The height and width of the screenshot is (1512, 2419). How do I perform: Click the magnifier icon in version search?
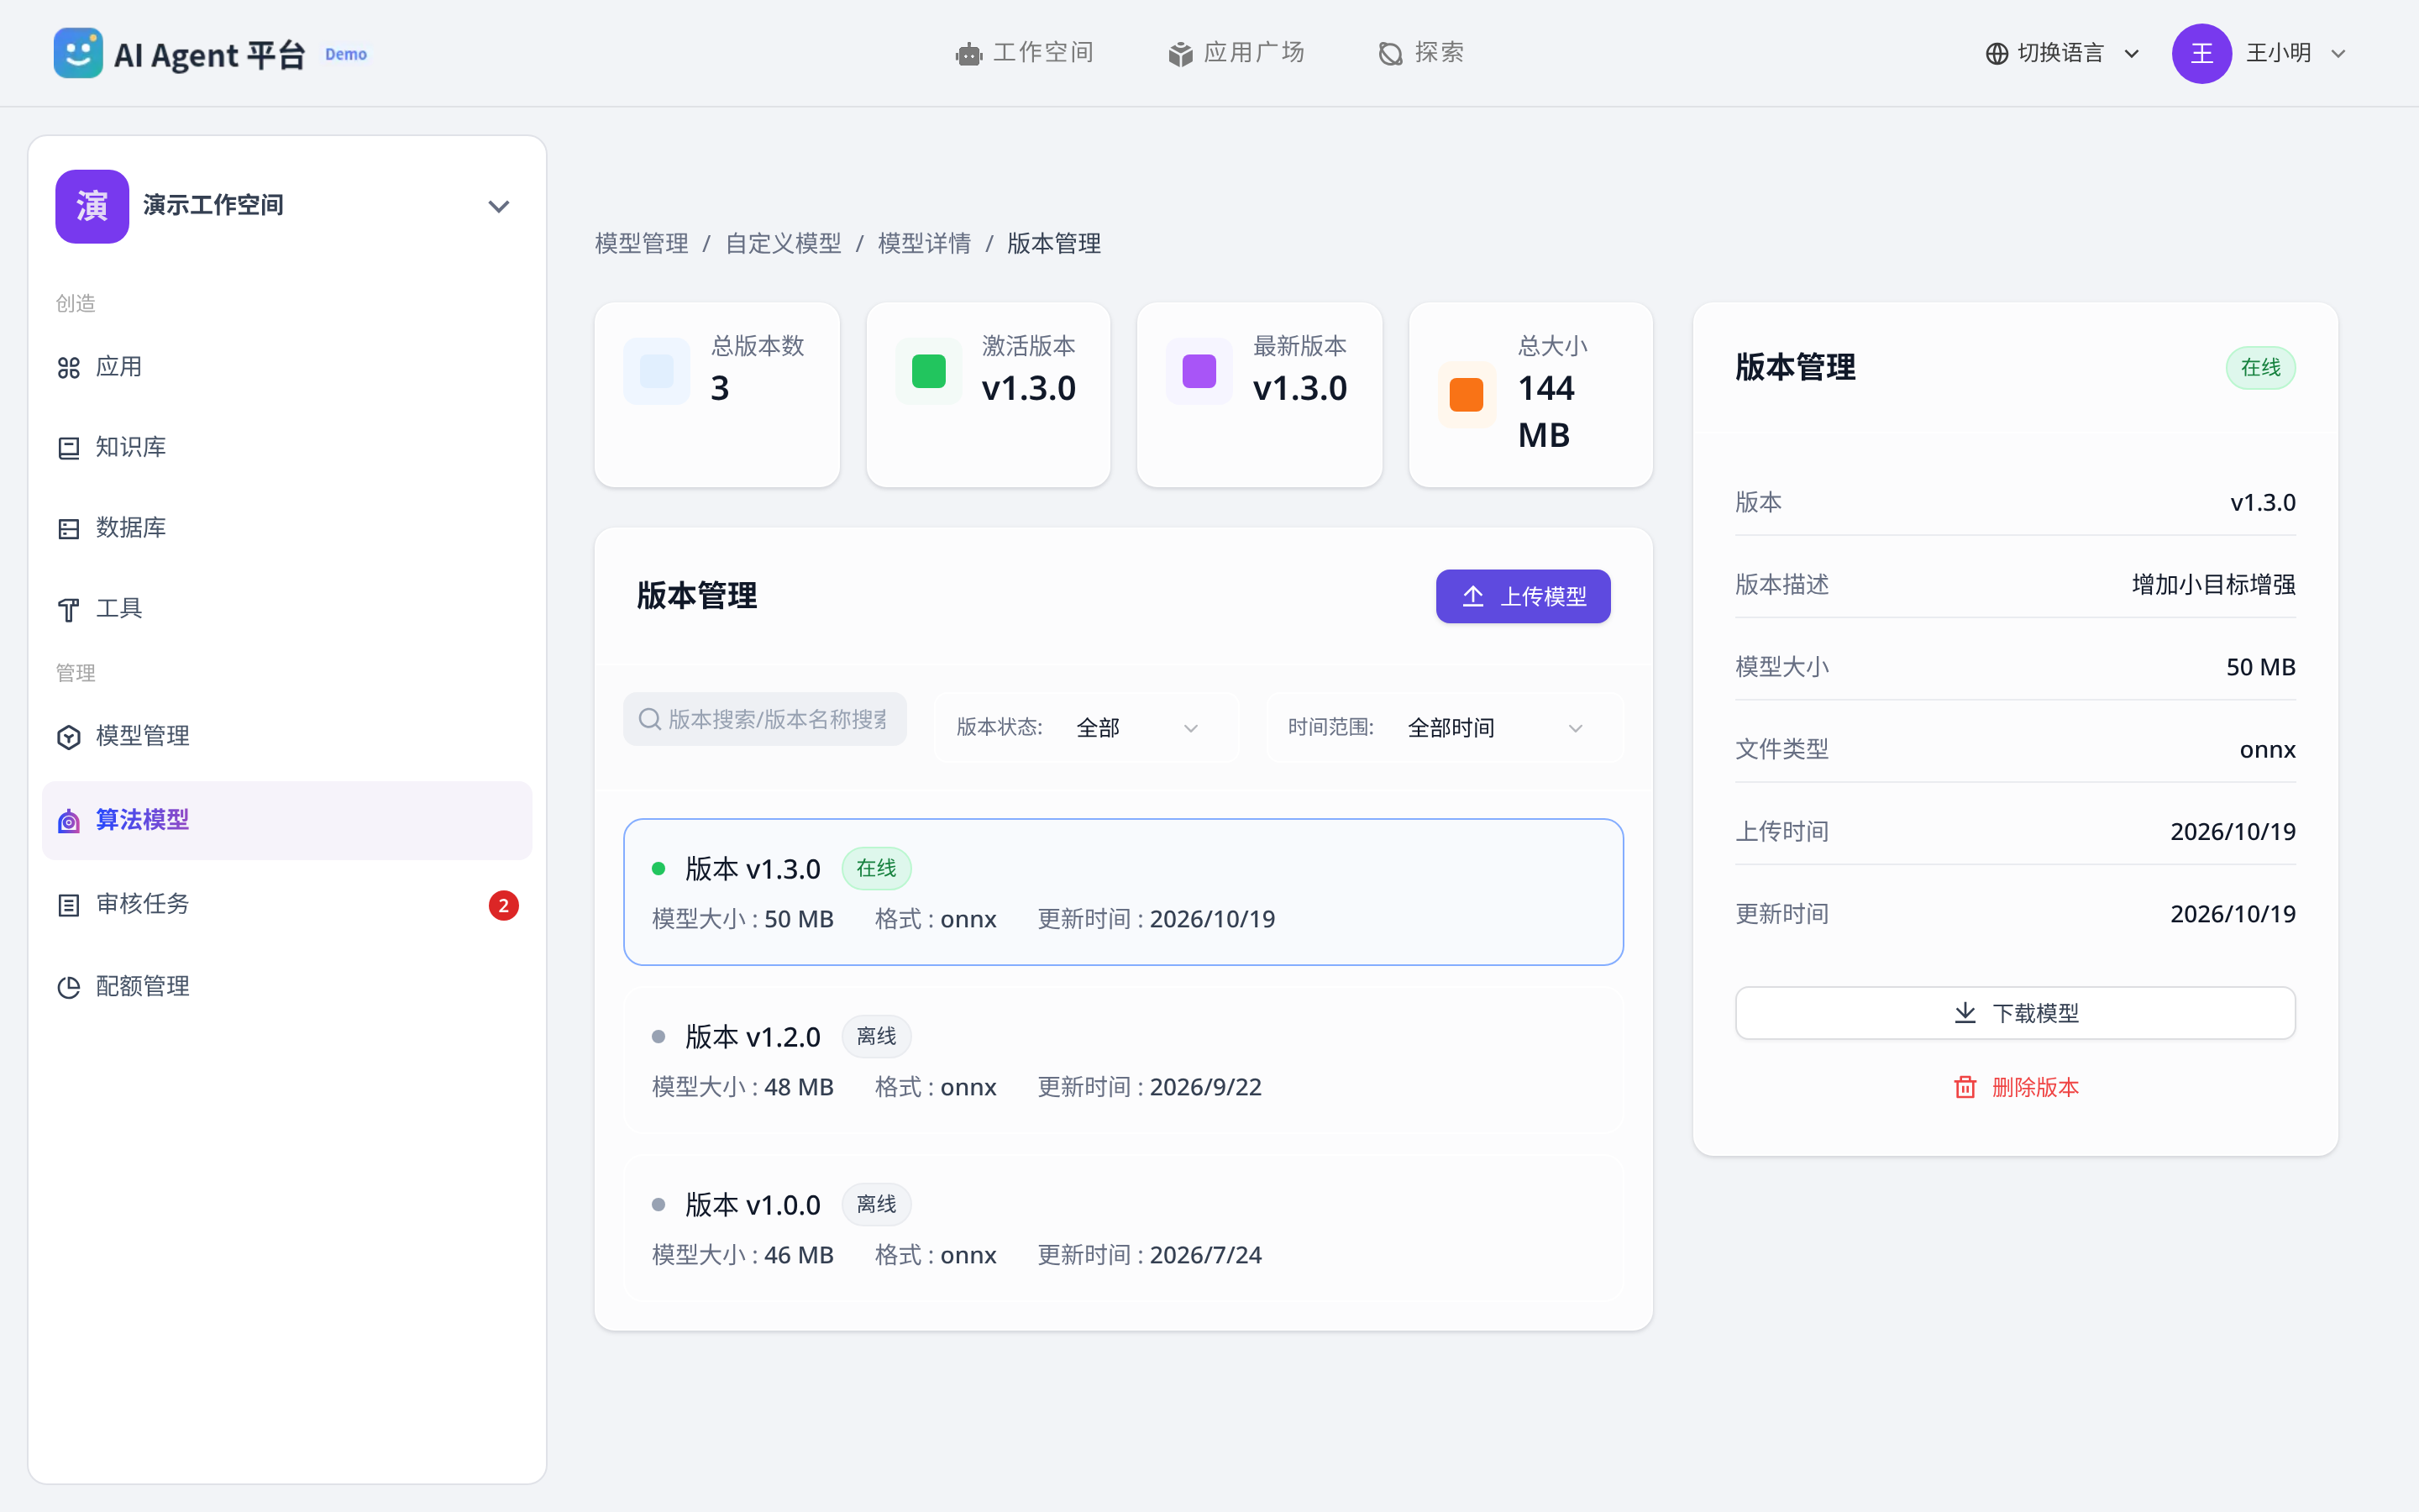click(650, 719)
